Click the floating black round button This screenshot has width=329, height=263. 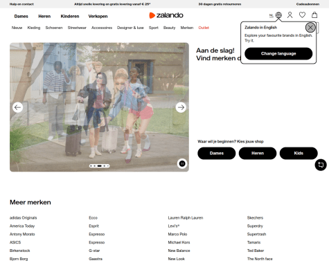point(321,165)
